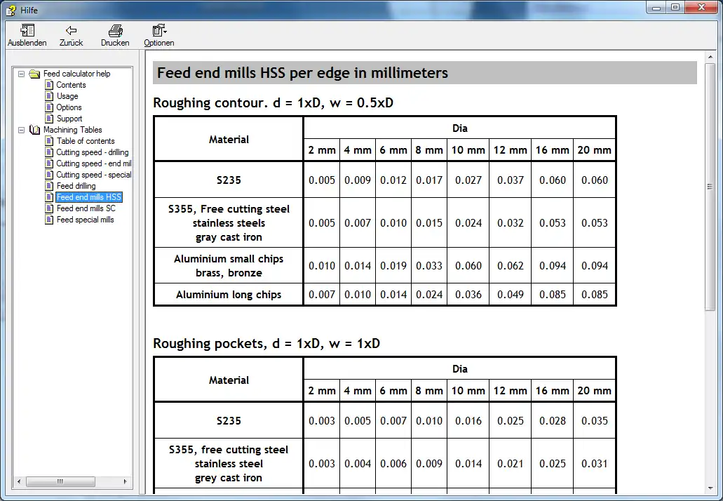
Task: Click the 0.033 value for 8 mm
Action: [428, 266]
